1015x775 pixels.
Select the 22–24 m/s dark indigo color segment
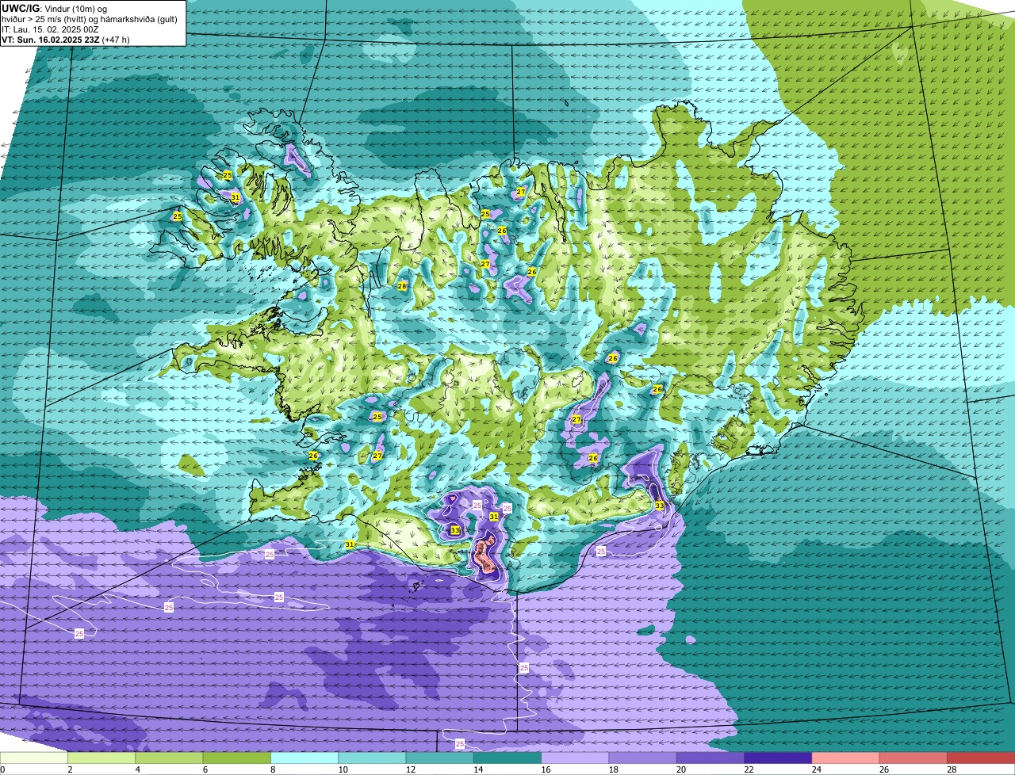click(778, 758)
